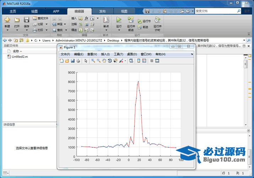Click the Find Files (查找文件) button
The image size is (254, 178).
click(x=40, y=18)
